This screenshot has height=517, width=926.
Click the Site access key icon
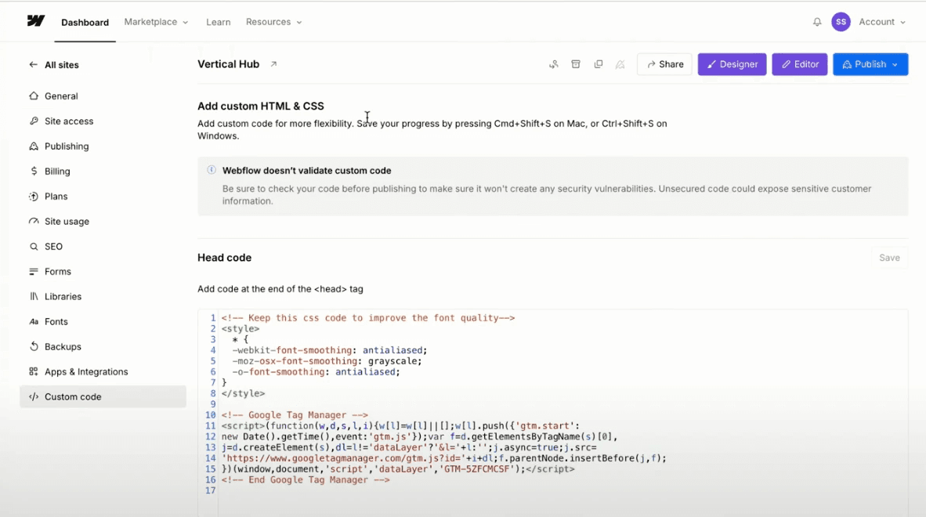[34, 121]
